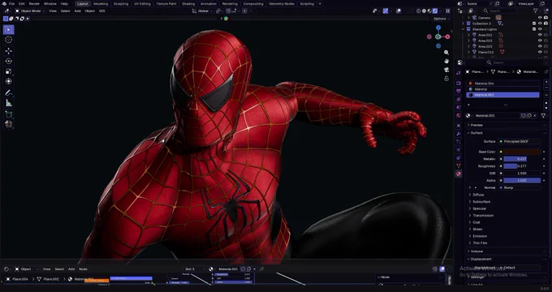This screenshot has width=552, height=292.
Task: Switch to wireframe viewport shading
Action: point(419,11)
